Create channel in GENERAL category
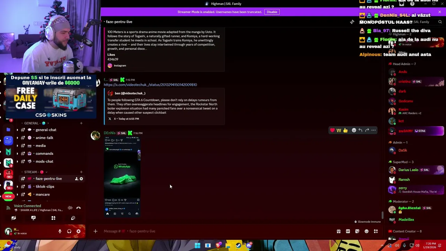Image resolution: width=446 pixels, height=251 pixels. click(81, 123)
